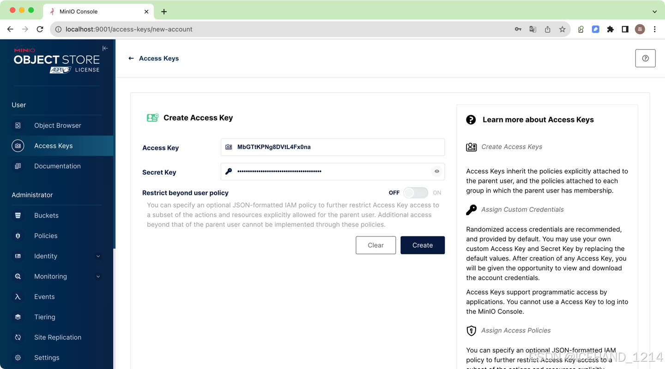Click the browser forward button

(25, 29)
